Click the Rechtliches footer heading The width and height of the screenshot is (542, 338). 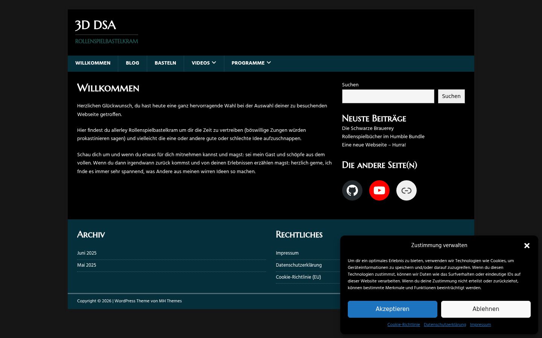(x=299, y=235)
